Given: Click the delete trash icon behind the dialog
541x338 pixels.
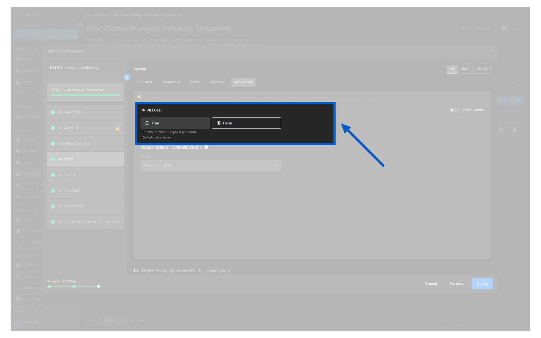Looking at the screenshot, I should (x=515, y=130).
